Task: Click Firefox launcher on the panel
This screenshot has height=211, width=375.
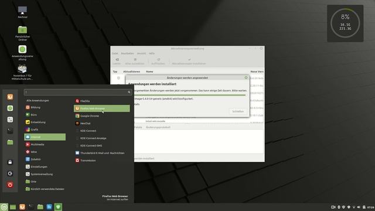Action: [22, 207]
